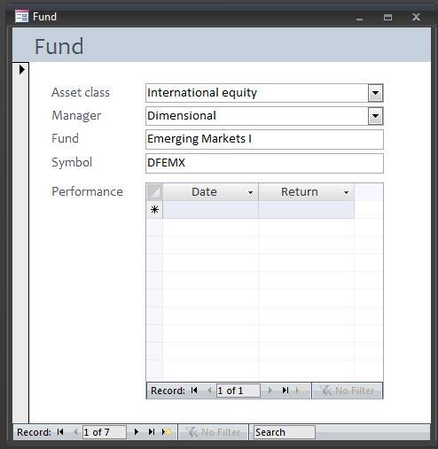The width and height of the screenshot is (438, 449).
Task: Open the Manager dropdown list
Action: click(375, 116)
